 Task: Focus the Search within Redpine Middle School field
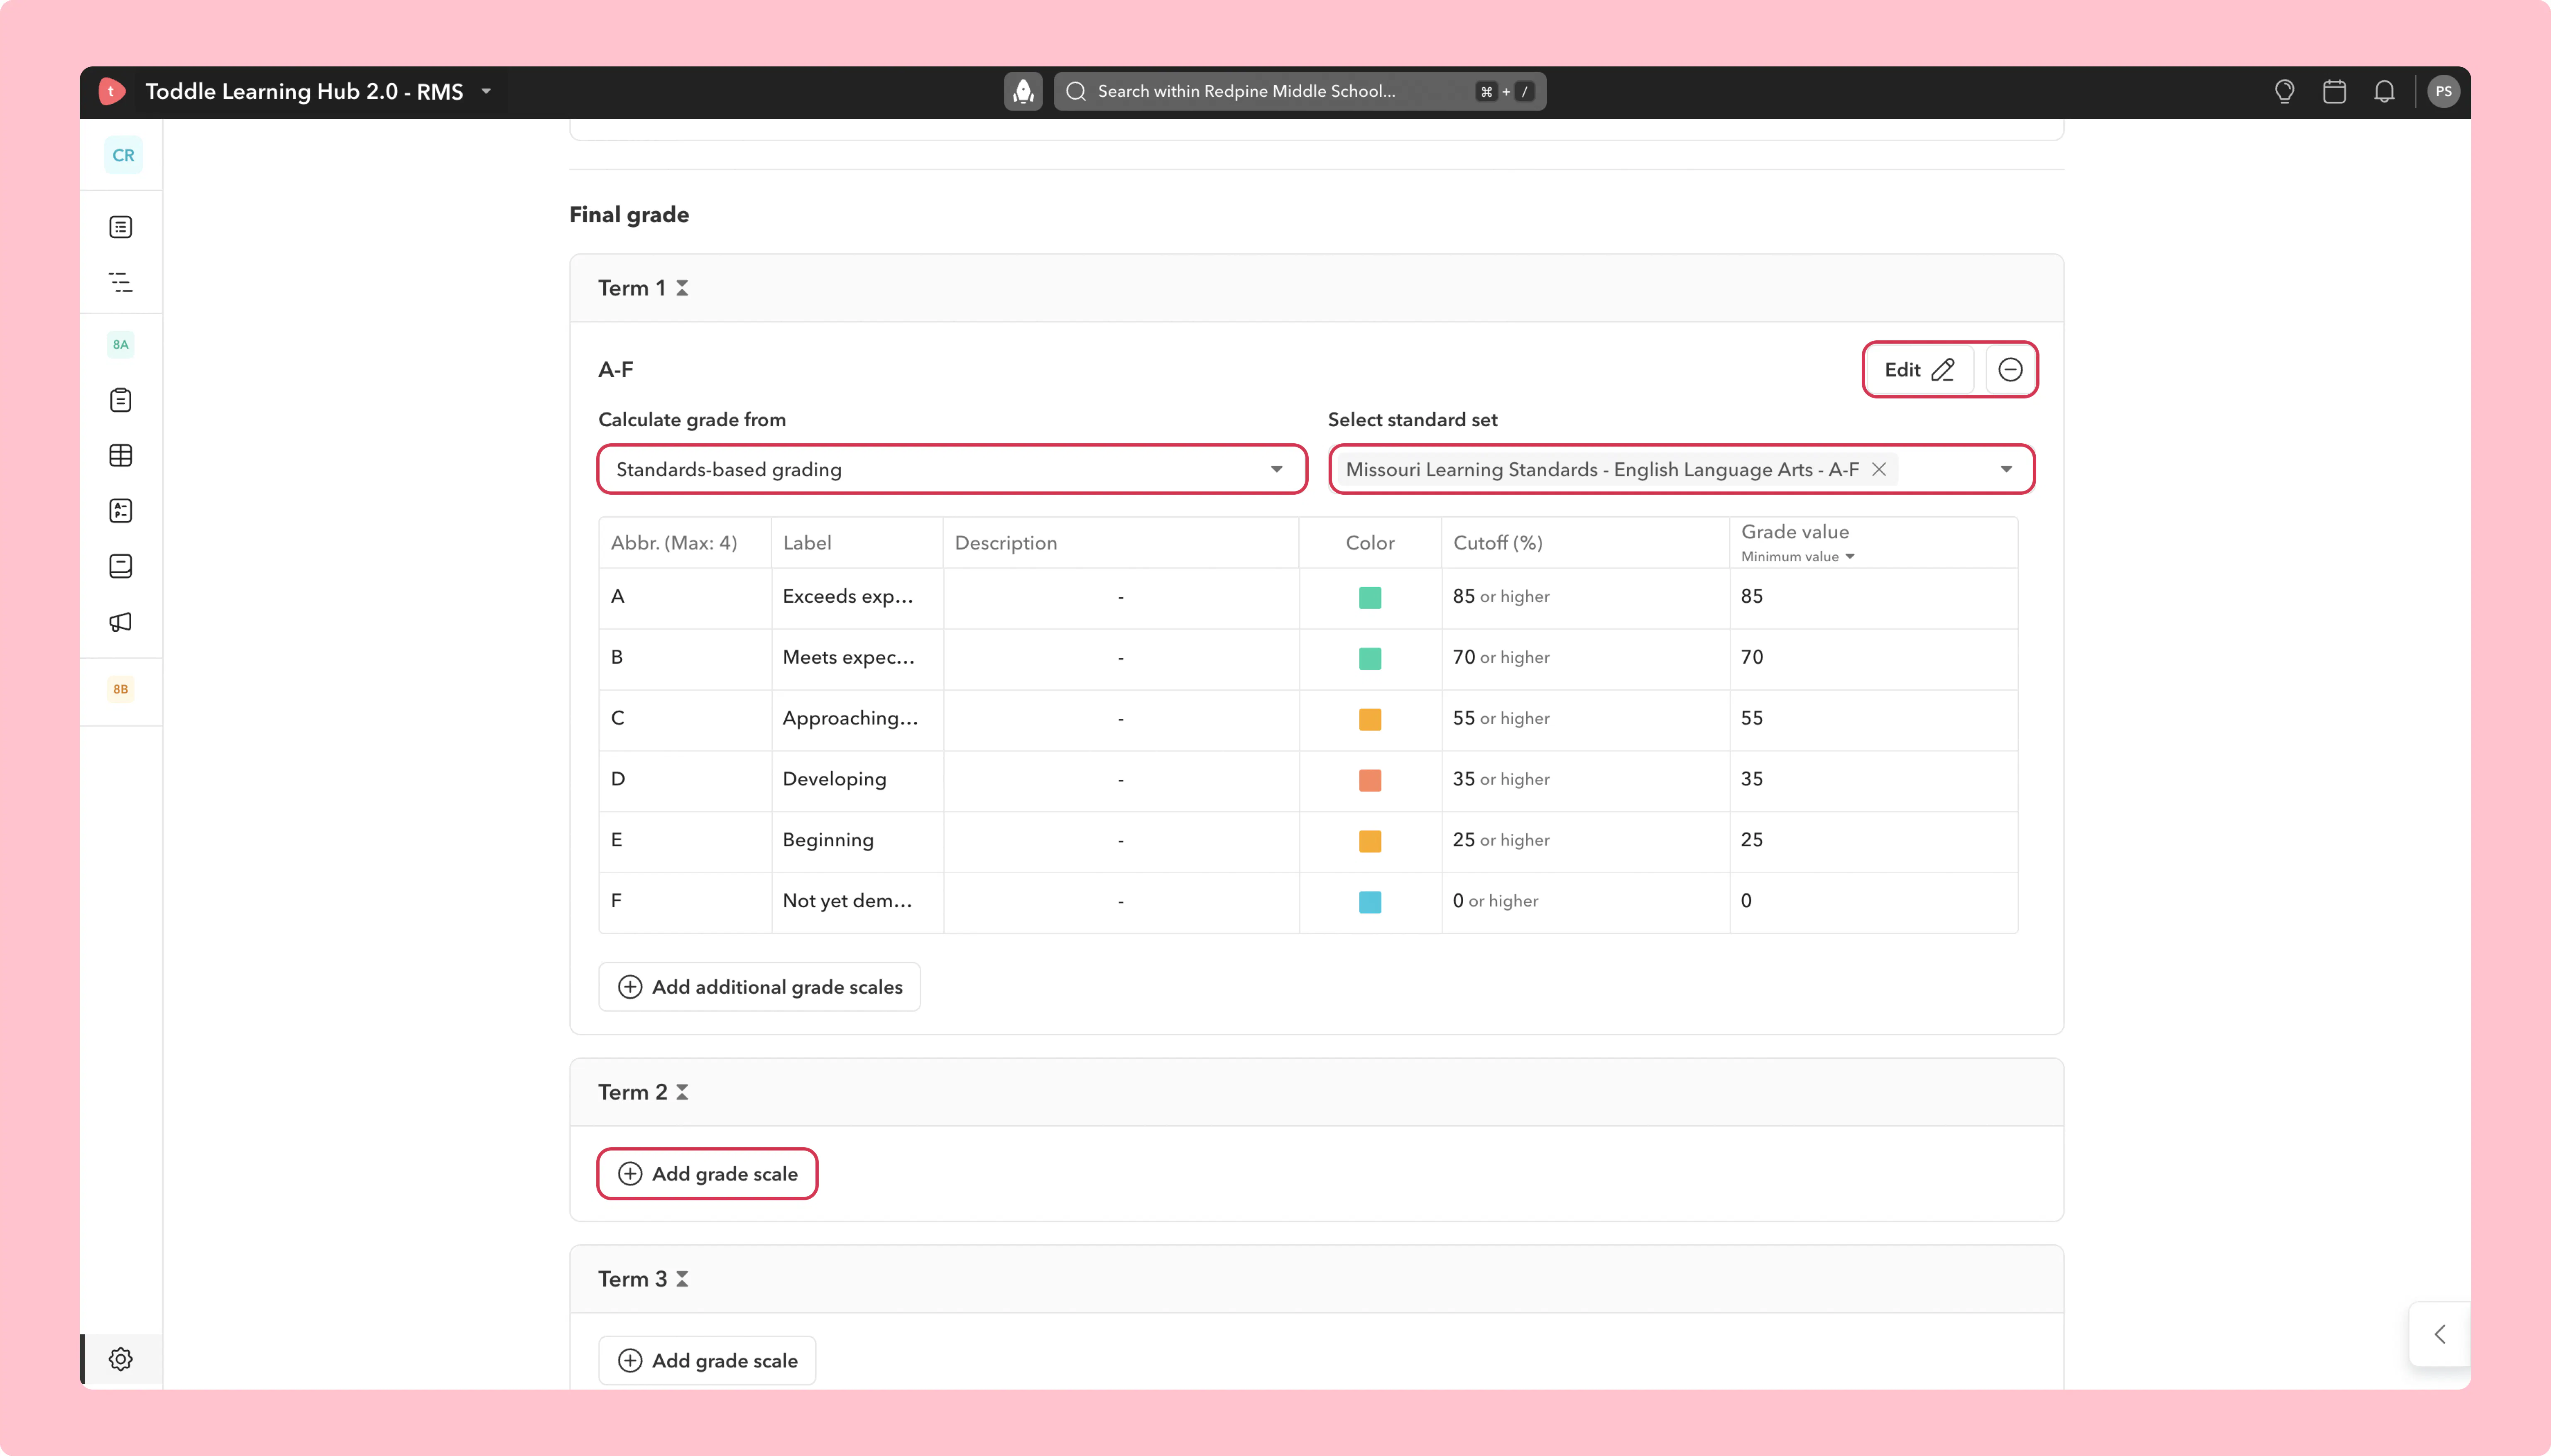[1300, 91]
